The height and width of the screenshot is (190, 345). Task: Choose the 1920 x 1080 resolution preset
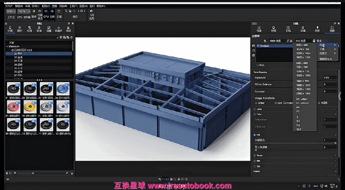[x=303, y=75]
